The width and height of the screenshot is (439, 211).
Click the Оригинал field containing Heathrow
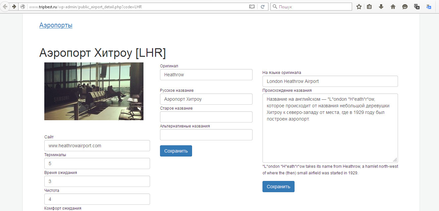coord(206,75)
